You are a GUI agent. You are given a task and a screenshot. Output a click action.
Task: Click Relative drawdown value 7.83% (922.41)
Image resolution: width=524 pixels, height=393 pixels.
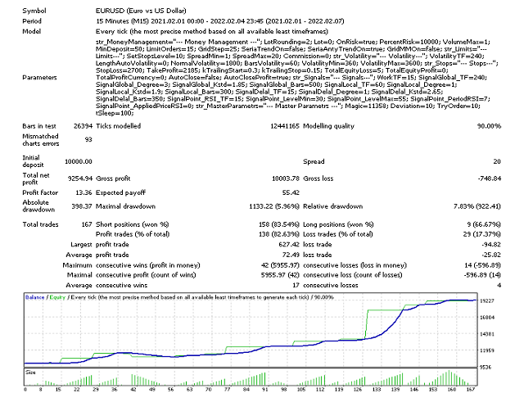click(477, 206)
